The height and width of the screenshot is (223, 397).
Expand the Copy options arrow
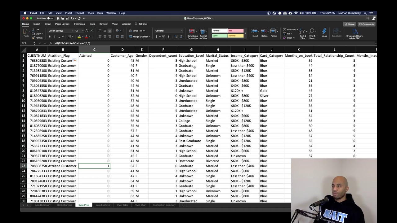(43, 34)
